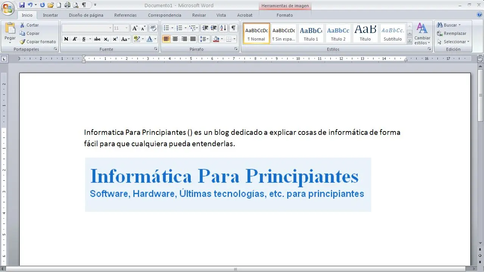Save the document with the floppy disk icon
484x272 pixels.
[22, 5]
